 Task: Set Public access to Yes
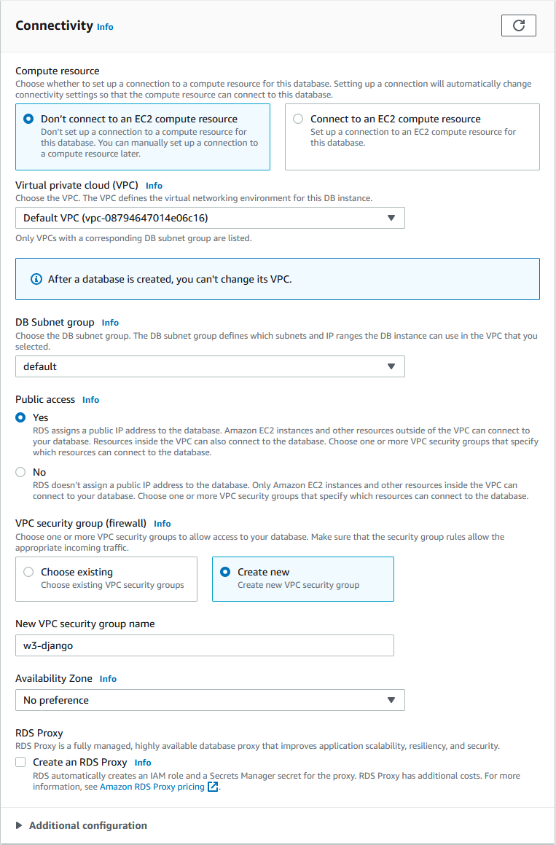tap(20, 418)
